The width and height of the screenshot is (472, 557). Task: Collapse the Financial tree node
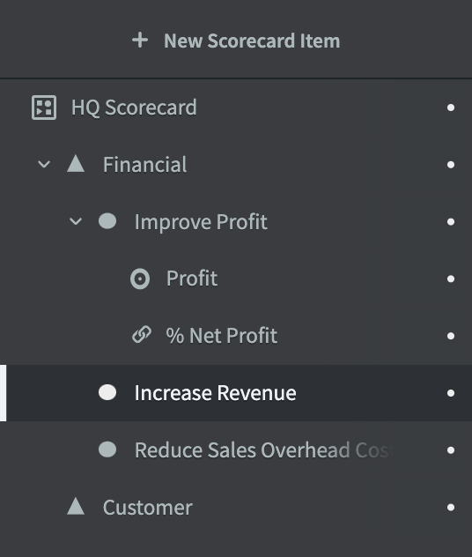tap(44, 165)
